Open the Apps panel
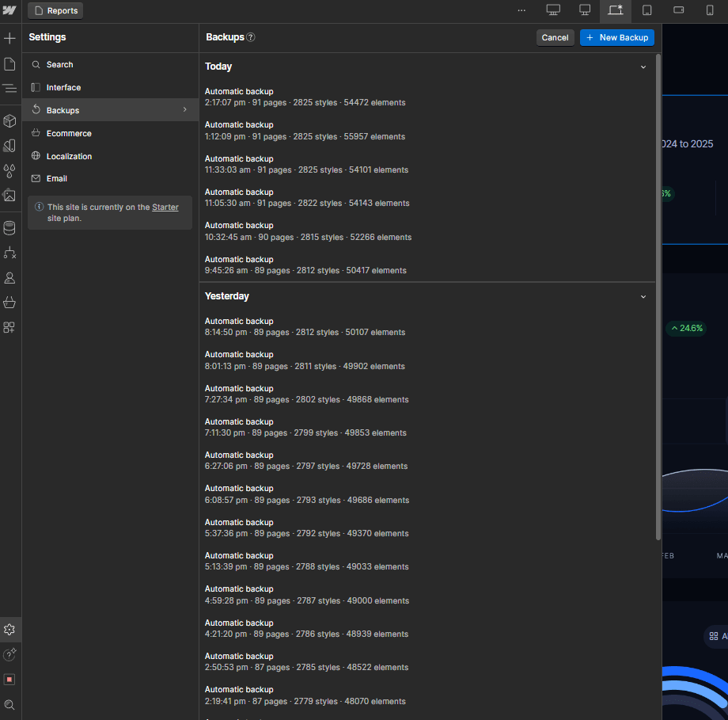Screen dimensions: 728x720 [x=9, y=327]
